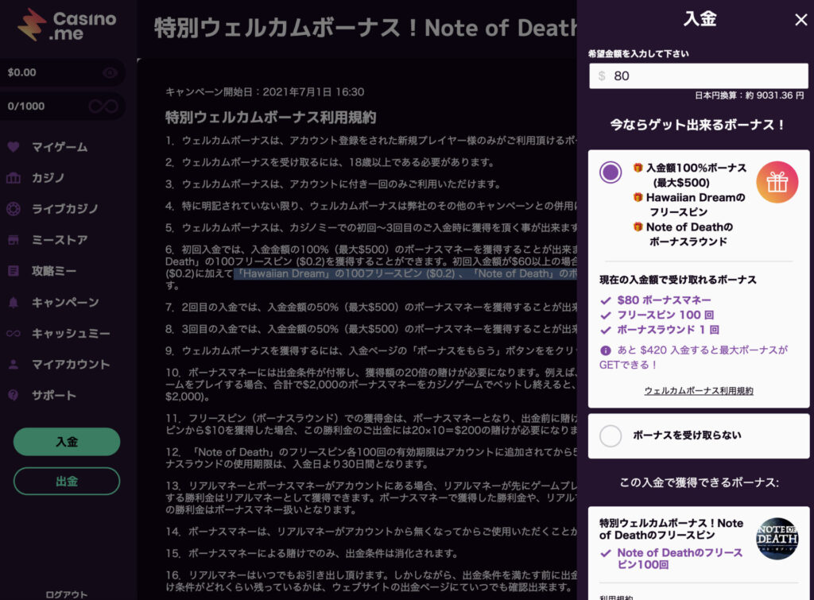The height and width of the screenshot is (600, 814).
Task: Click the ミーストア shop icon
Action: coord(14,240)
